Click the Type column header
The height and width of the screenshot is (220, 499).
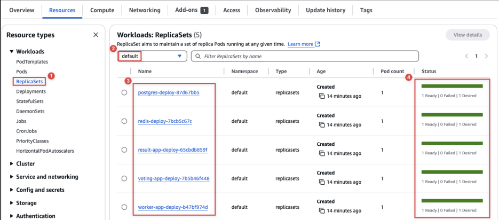click(281, 72)
